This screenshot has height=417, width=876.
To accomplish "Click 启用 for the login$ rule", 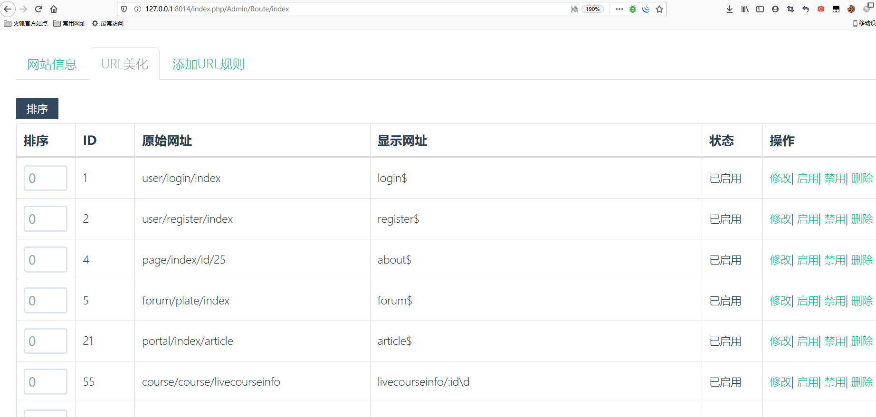I will (x=808, y=178).
